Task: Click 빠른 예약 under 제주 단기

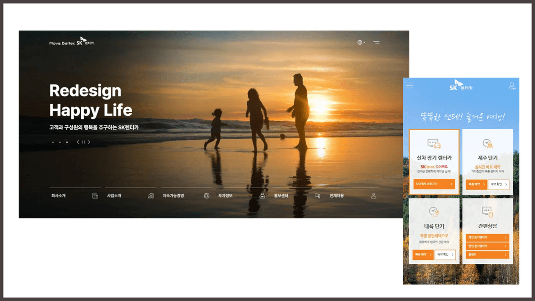Action: (477, 185)
